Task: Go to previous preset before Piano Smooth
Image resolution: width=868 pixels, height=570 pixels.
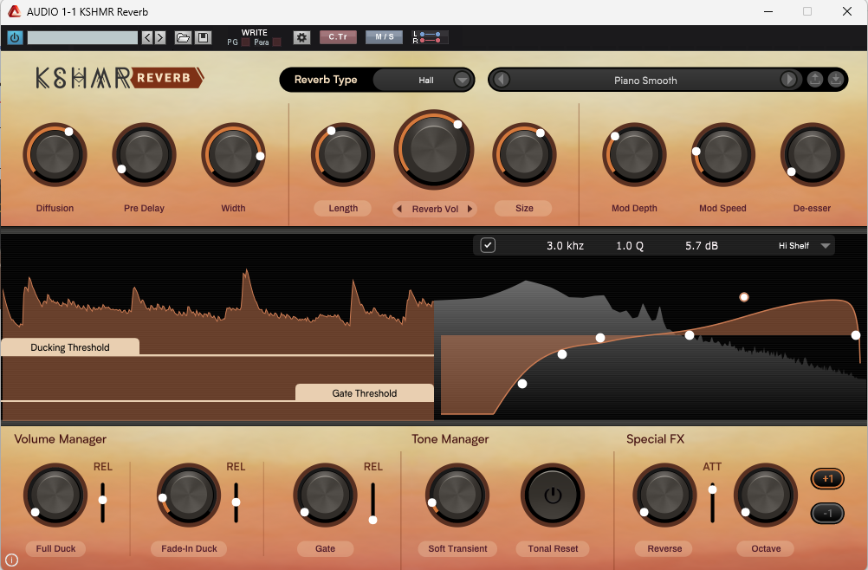Action: (502, 80)
